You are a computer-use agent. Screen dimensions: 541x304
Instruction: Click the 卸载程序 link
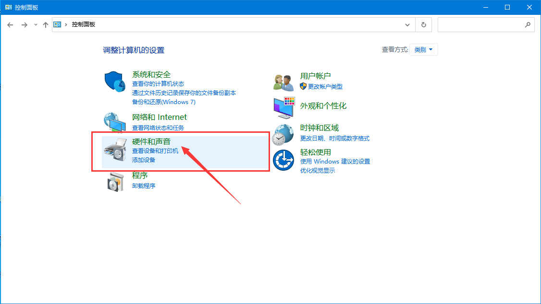click(144, 186)
